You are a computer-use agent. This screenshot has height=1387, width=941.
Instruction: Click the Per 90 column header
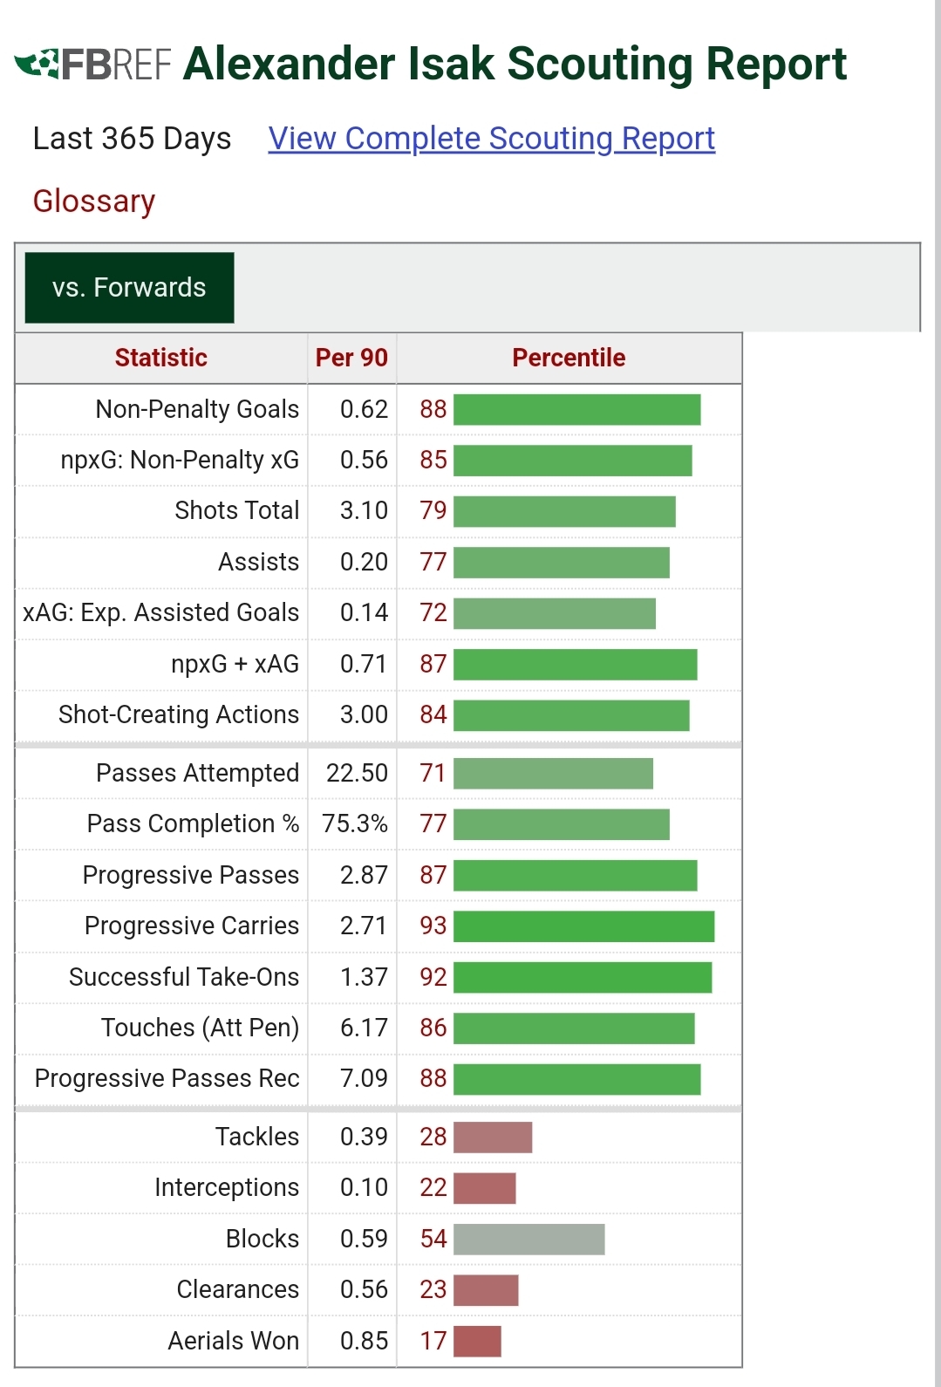(x=351, y=358)
